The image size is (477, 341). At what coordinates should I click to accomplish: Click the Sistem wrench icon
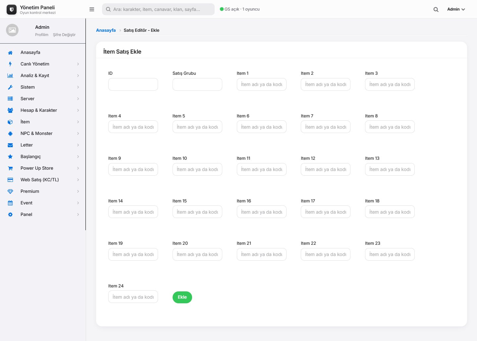coord(10,87)
